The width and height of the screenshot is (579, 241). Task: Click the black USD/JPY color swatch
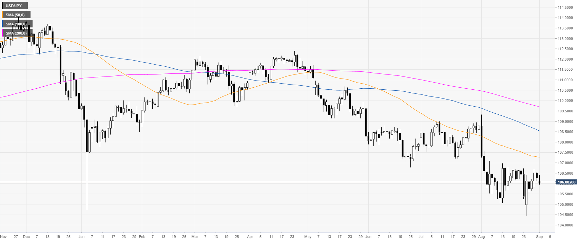2,6
